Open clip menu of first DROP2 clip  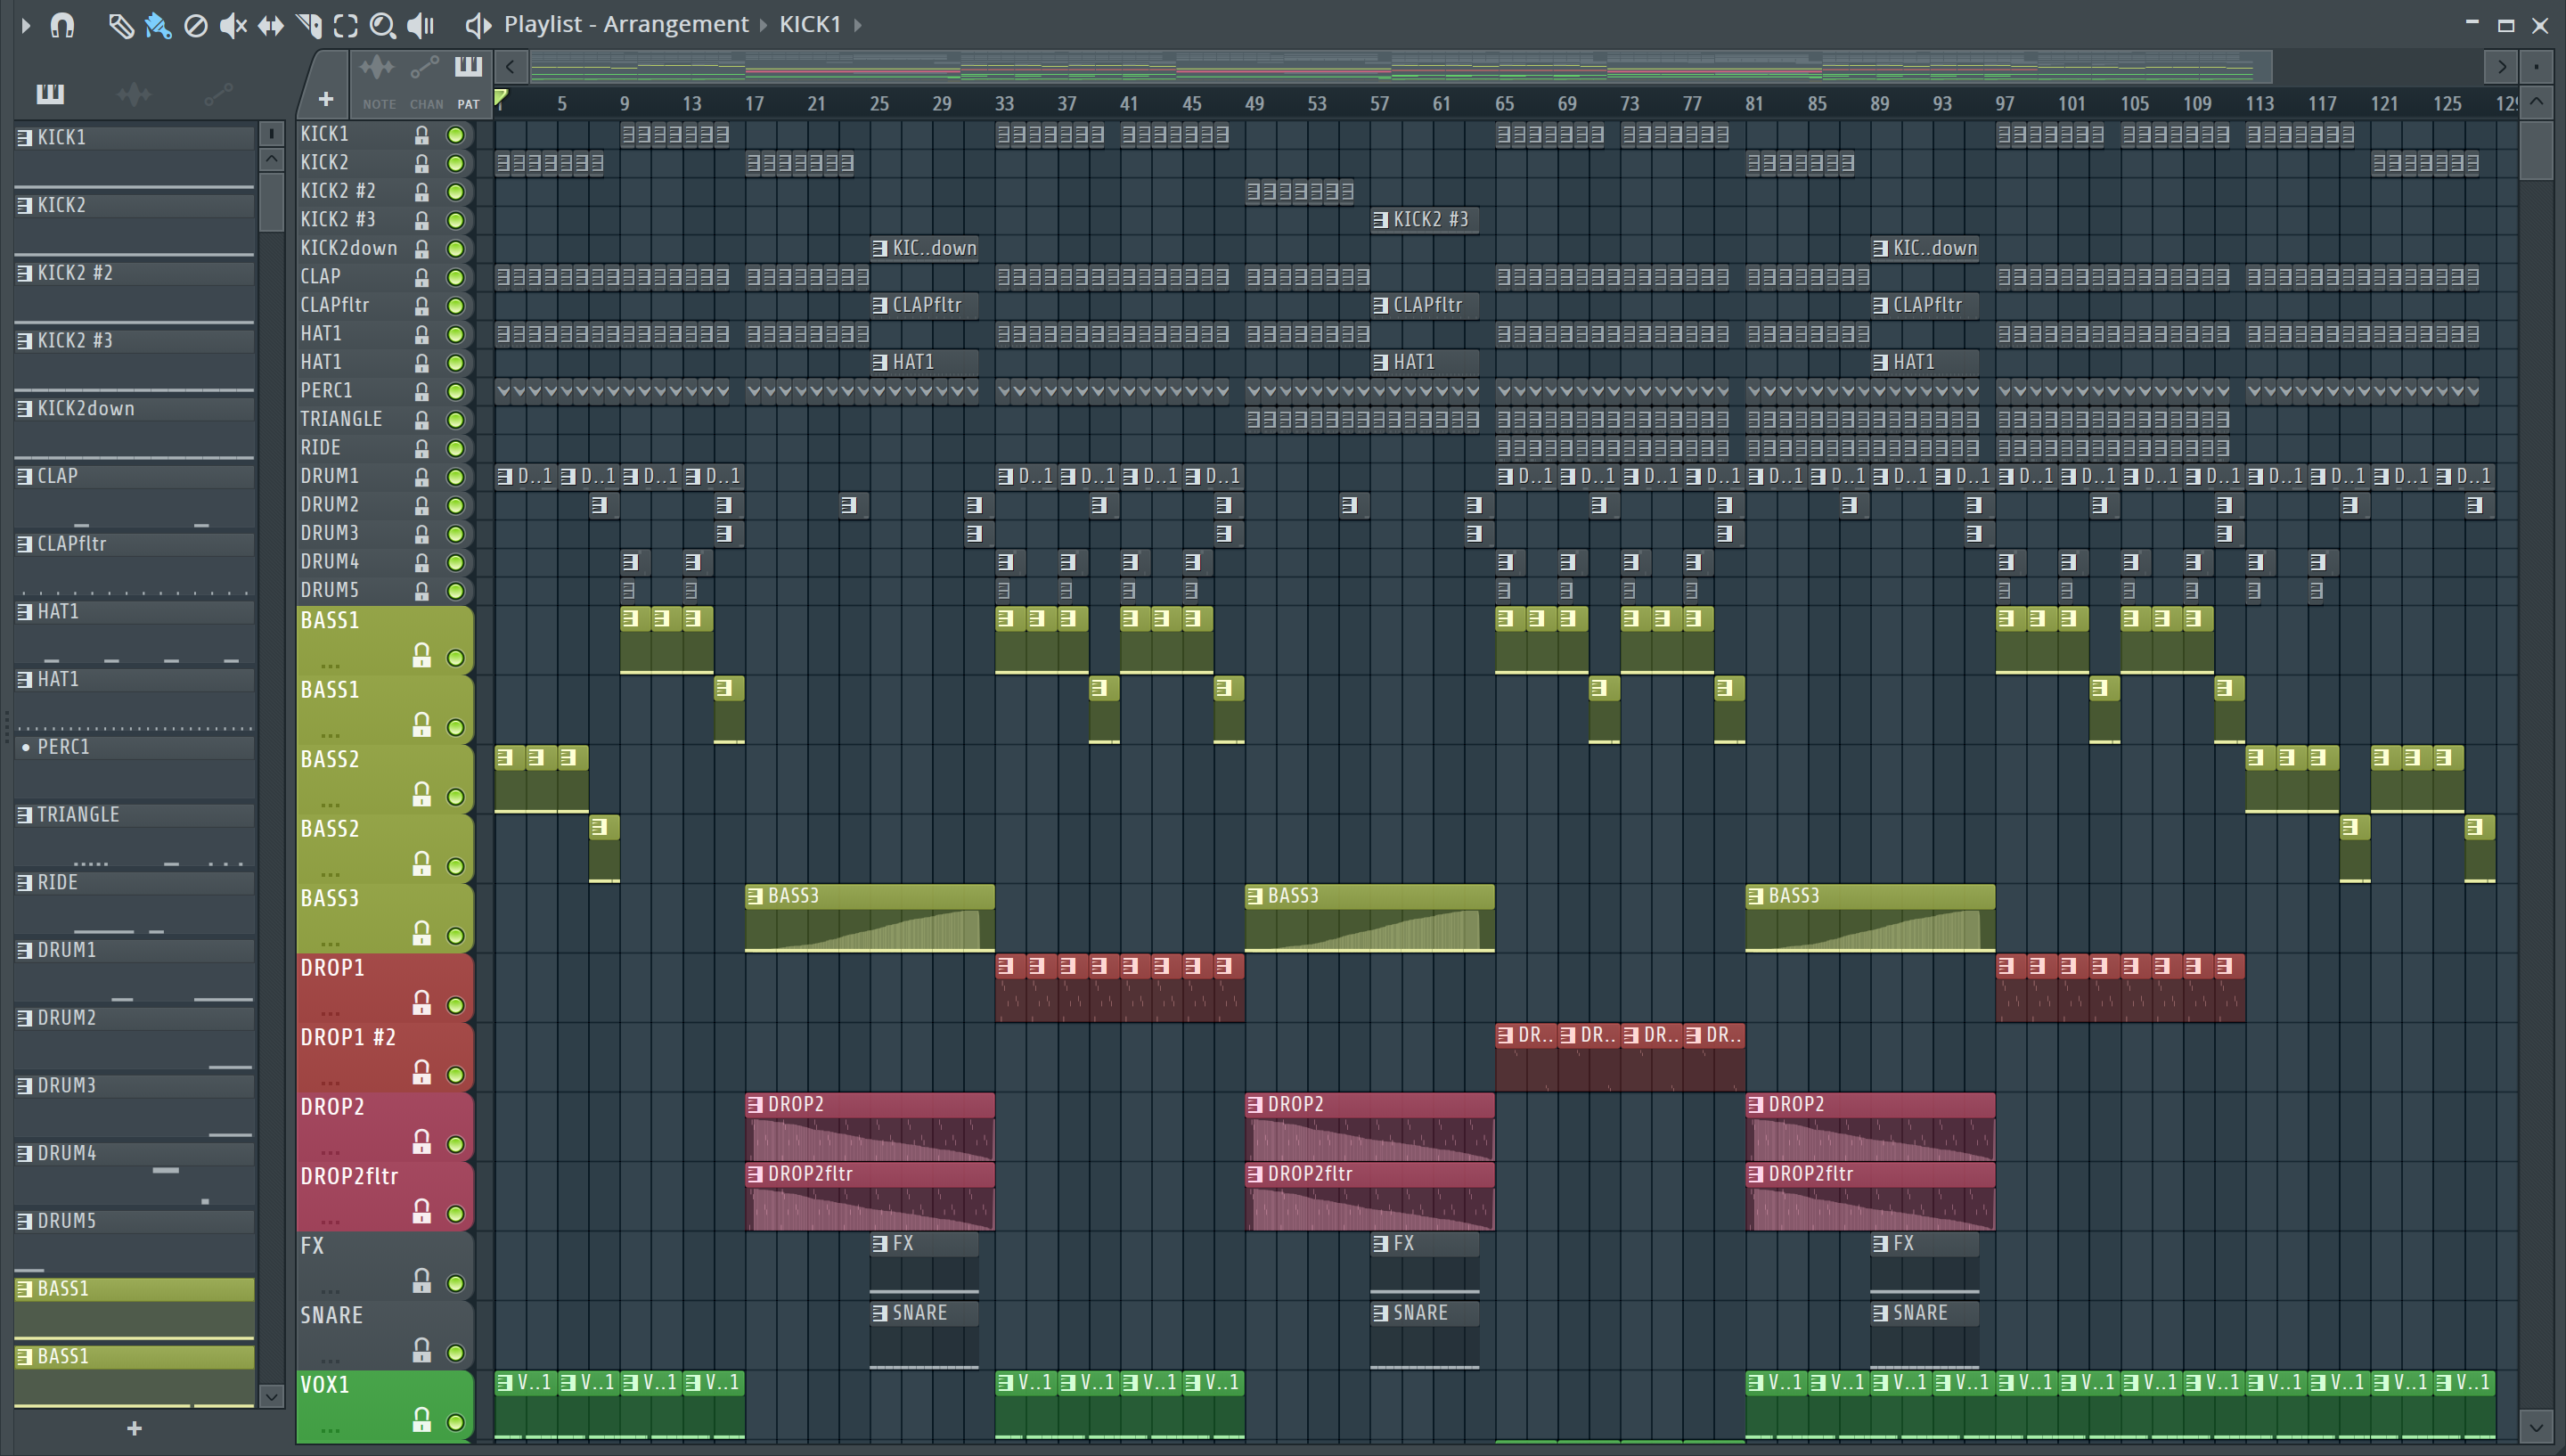[756, 1105]
